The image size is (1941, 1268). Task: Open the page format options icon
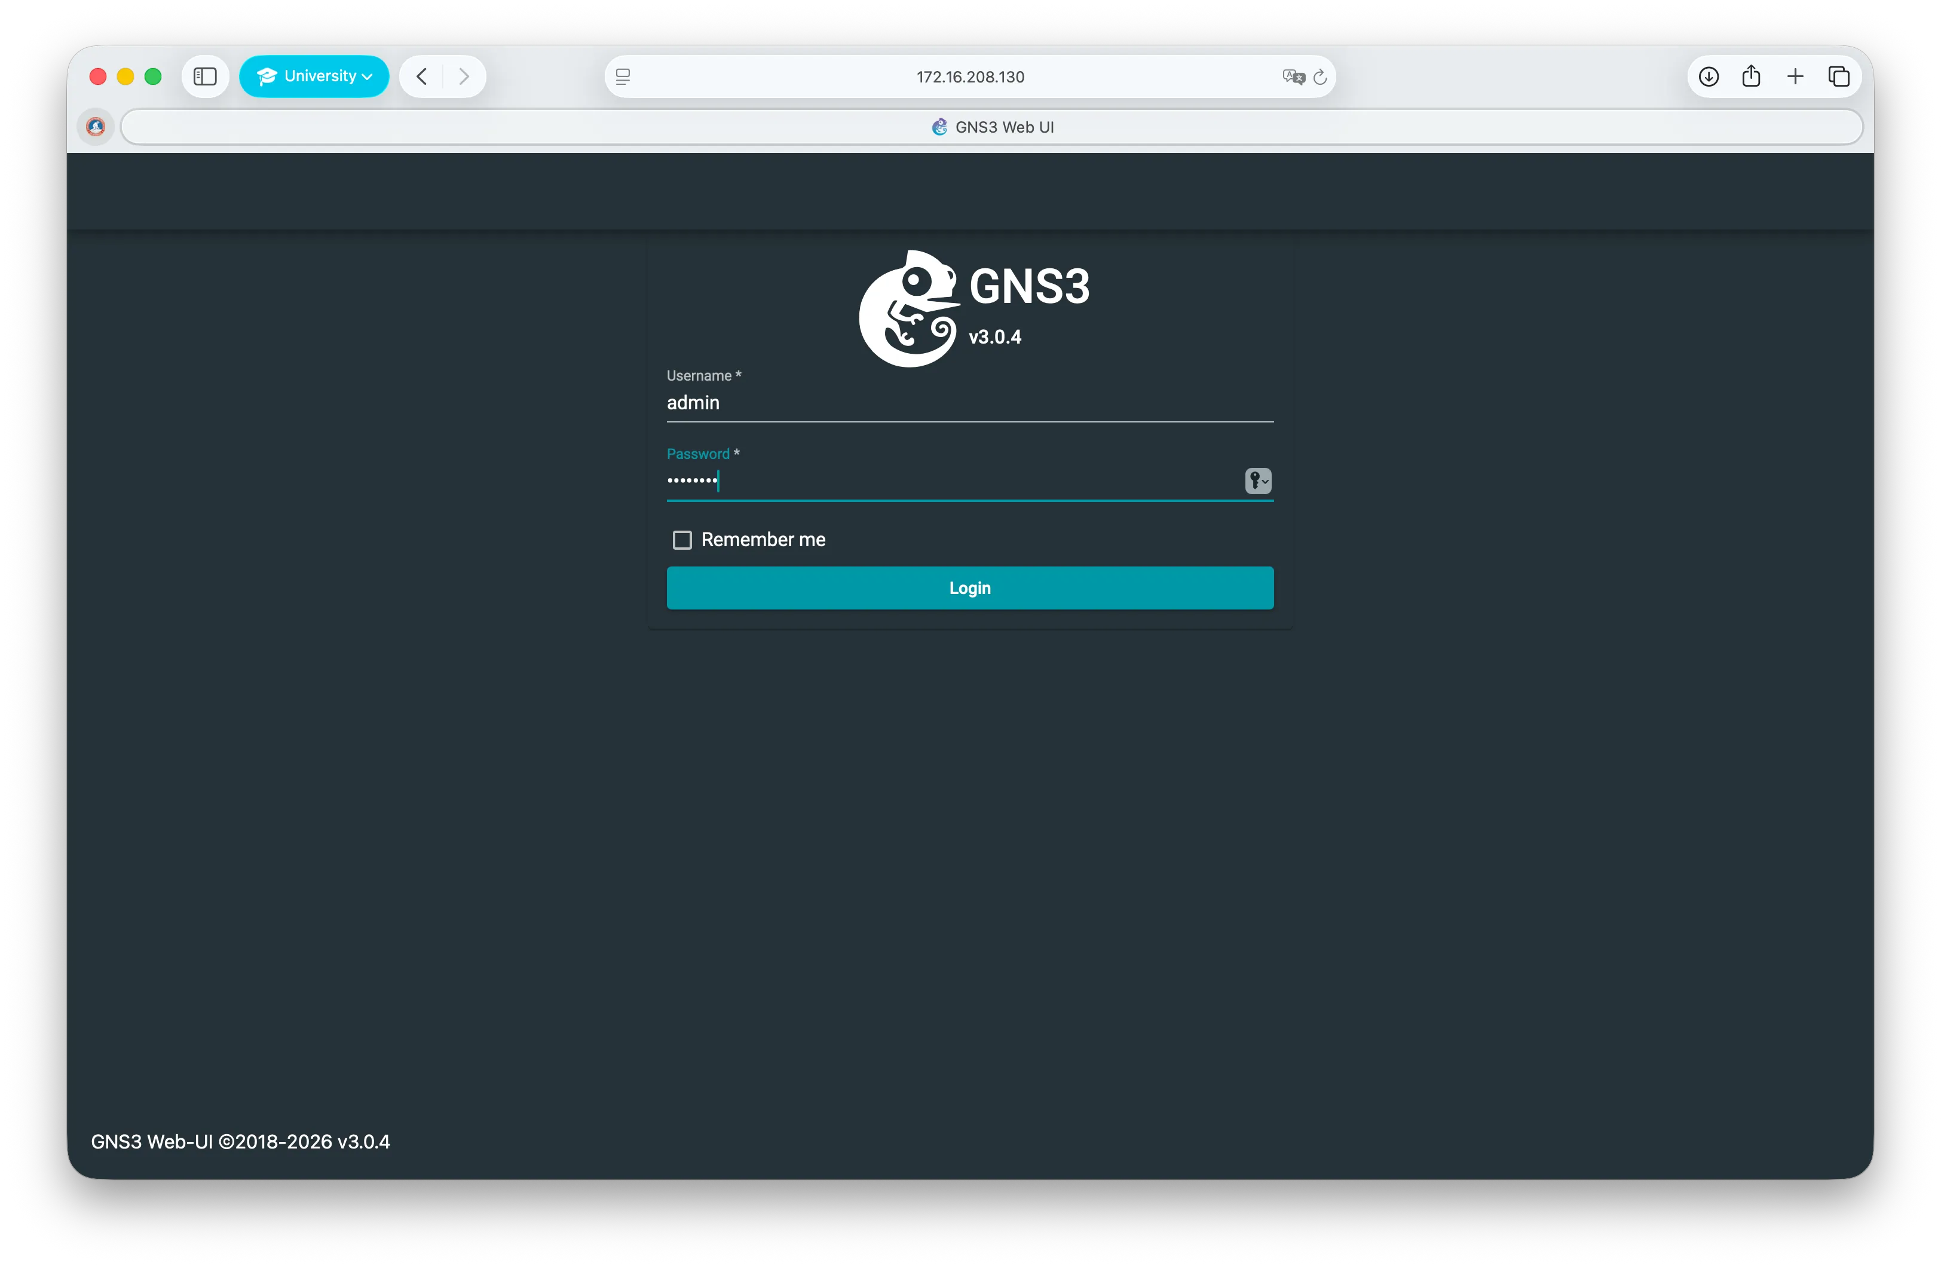click(623, 76)
